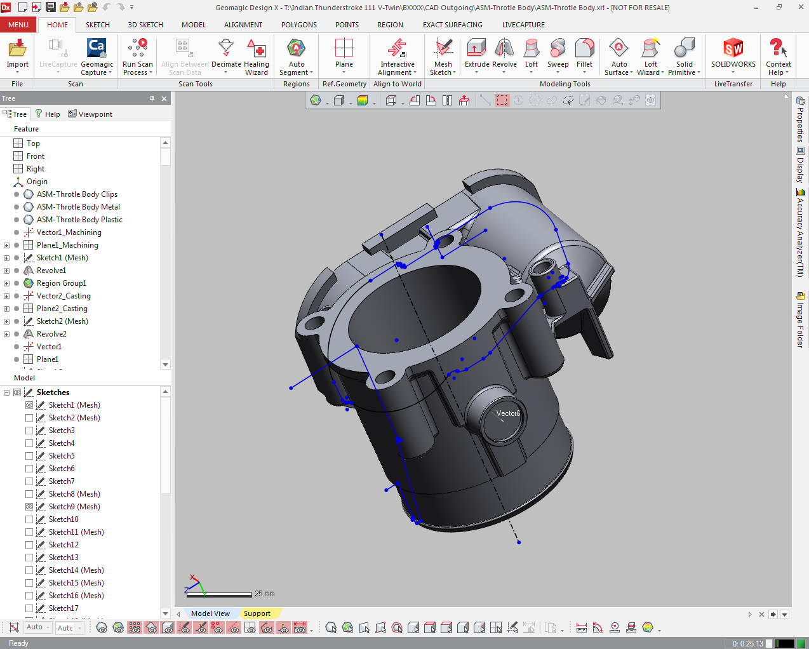Hide Sketch1 (Mesh) in model list
This screenshot has width=809, height=649.
(x=29, y=405)
